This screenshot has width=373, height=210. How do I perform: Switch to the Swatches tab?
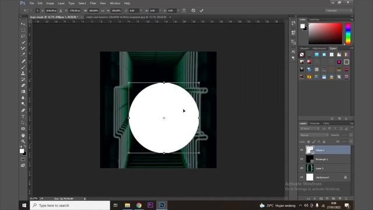pyautogui.click(x=314, y=19)
